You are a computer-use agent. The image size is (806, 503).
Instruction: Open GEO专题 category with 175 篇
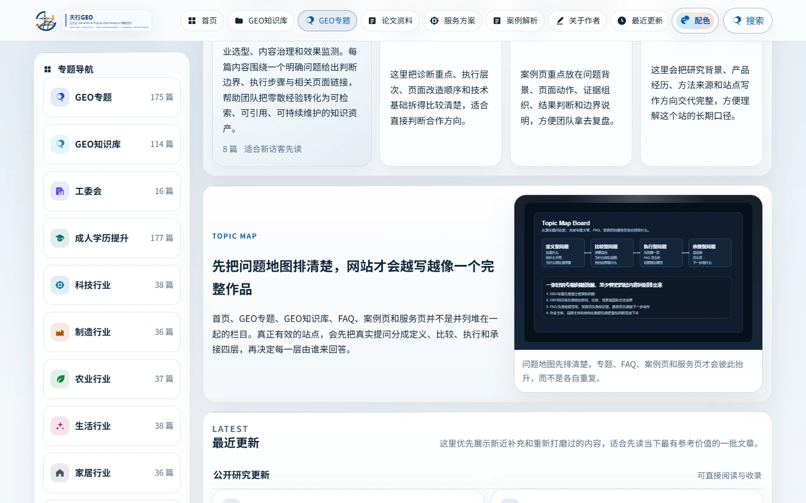(112, 97)
